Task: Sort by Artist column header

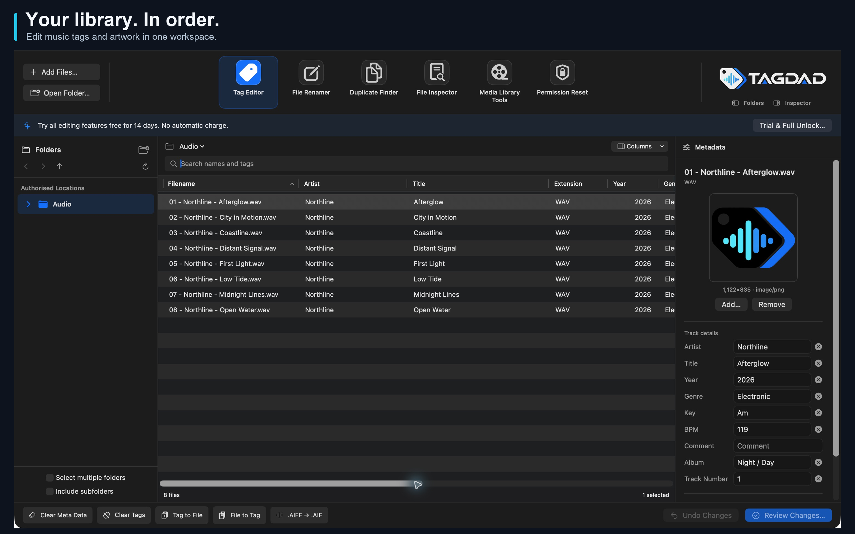Action: tap(353, 184)
